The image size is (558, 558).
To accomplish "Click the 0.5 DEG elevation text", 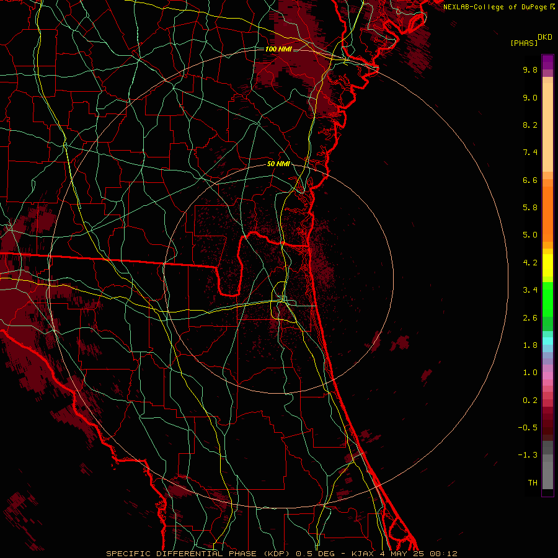I will (316, 554).
